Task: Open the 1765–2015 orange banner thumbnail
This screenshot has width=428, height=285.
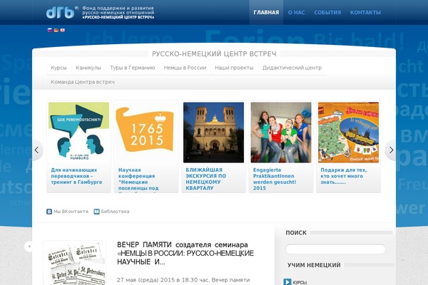Action: [146, 133]
